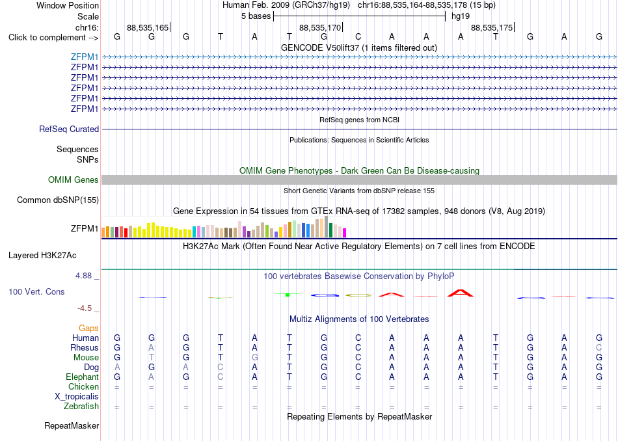The height and width of the screenshot is (441, 618).
Task: Click the 'Dog' alignment row label
Action: click(x=91, y=367)
